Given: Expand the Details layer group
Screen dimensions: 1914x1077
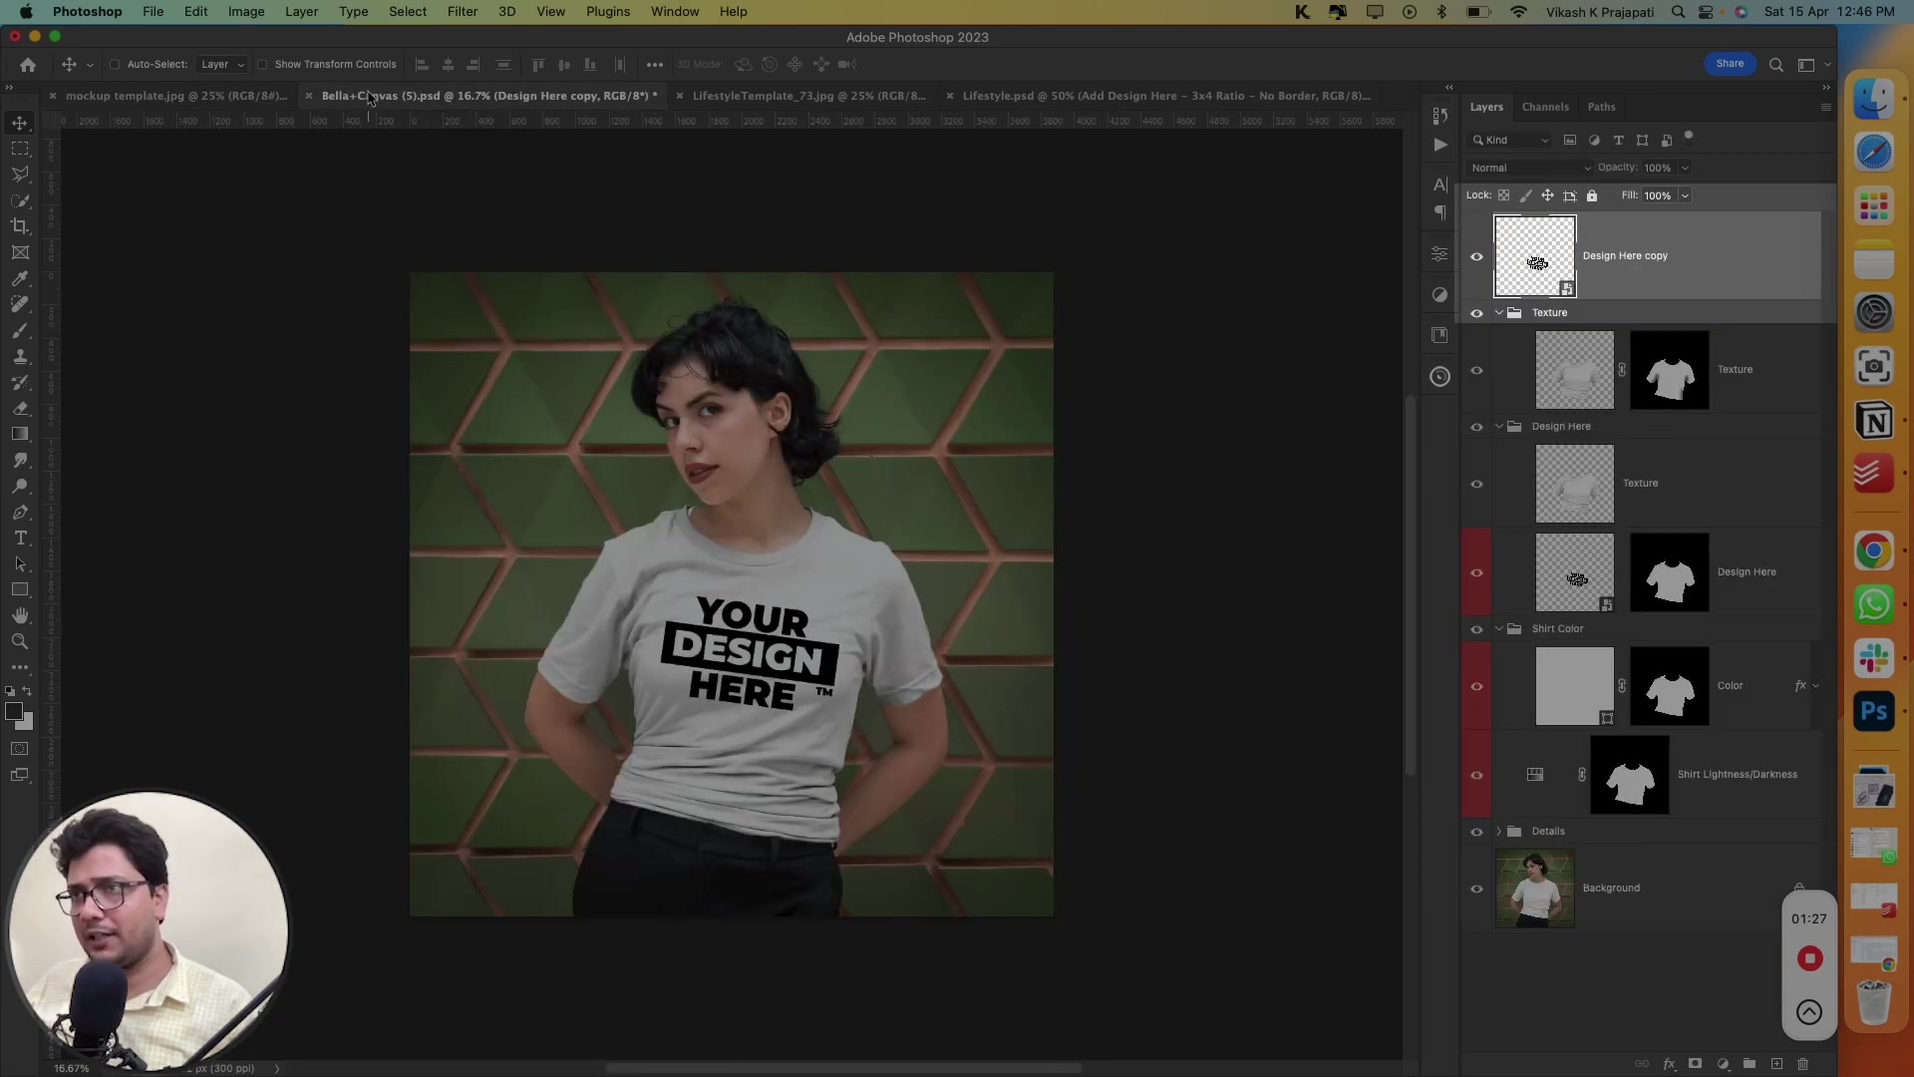Looking at the screenshot, I should coord(1498,832).
